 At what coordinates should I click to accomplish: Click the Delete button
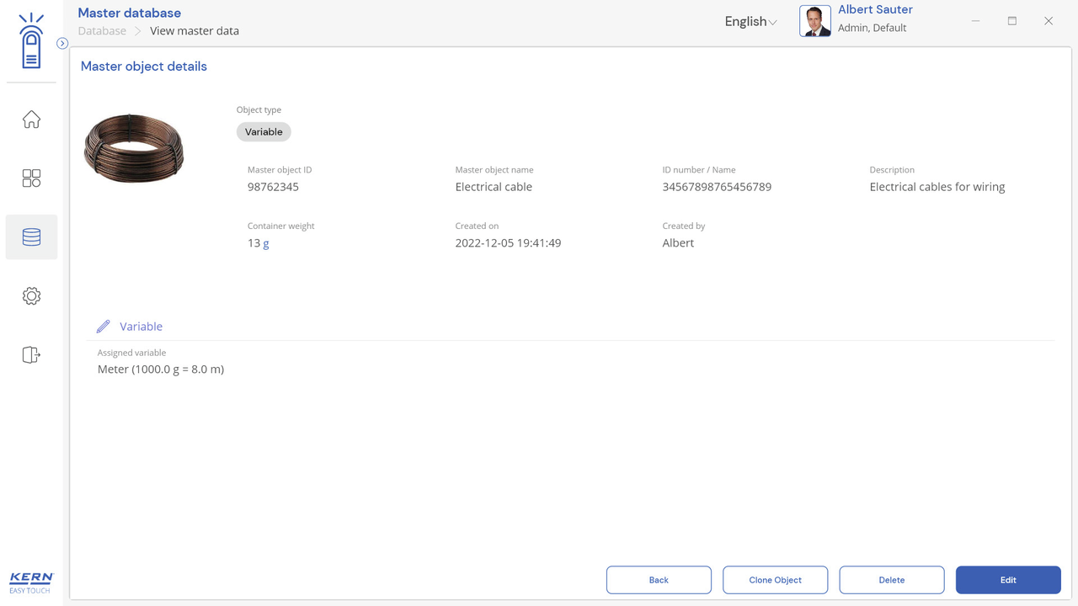click(891, 580)
